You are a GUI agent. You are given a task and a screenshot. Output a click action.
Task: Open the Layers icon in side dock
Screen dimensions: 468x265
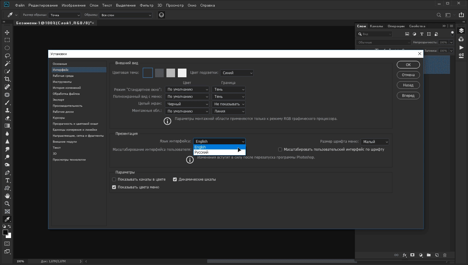click(461, 31)
